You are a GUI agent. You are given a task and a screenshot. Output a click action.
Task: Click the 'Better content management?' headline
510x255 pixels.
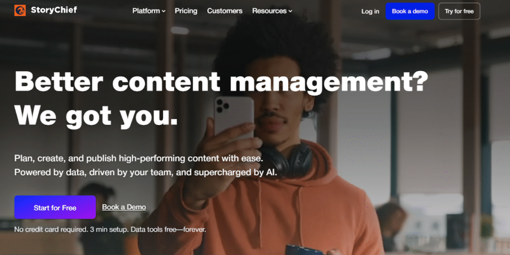coord(221,81)
